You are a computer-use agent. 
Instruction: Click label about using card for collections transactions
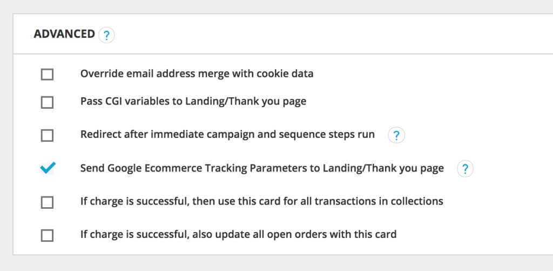[261, 202]
